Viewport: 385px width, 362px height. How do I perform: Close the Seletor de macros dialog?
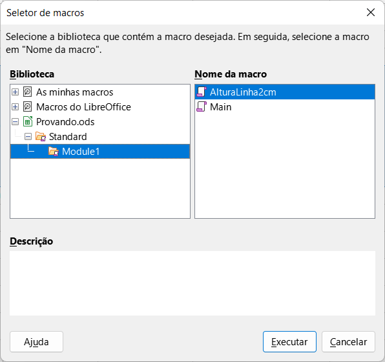click(x=371, y=12)
